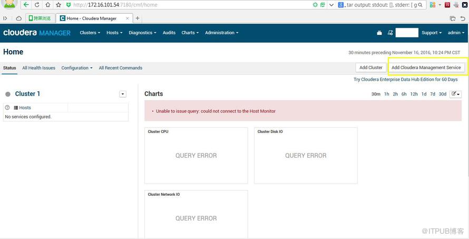Viewport: 469px width, 239px height.
Task: Click the black square extension icon
Action: [x=464, y=5]
